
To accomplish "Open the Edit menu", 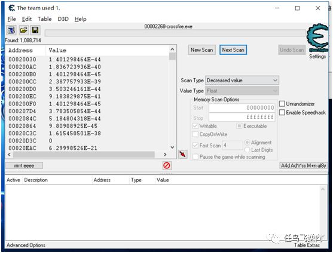I will 27,19.
